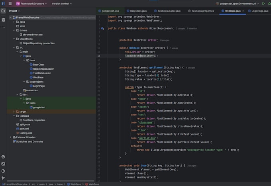Select Scratches and Consoles node

click(x=29, y=142)
